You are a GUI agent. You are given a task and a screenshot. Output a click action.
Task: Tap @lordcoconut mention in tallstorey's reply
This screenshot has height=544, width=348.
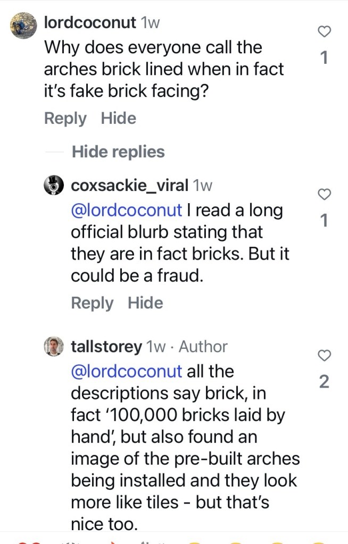coord(126,371)
